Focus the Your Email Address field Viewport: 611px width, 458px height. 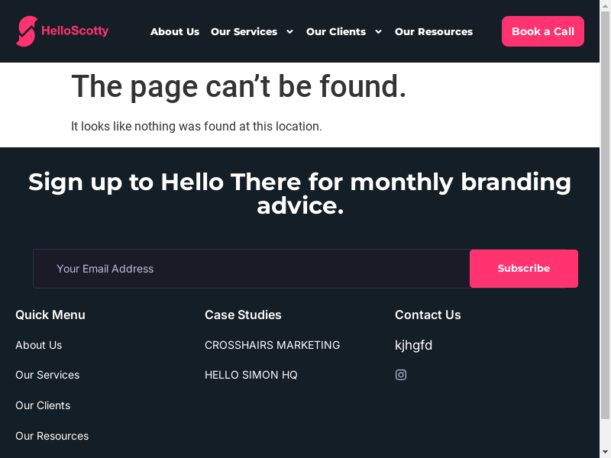[x=252, y=269]
